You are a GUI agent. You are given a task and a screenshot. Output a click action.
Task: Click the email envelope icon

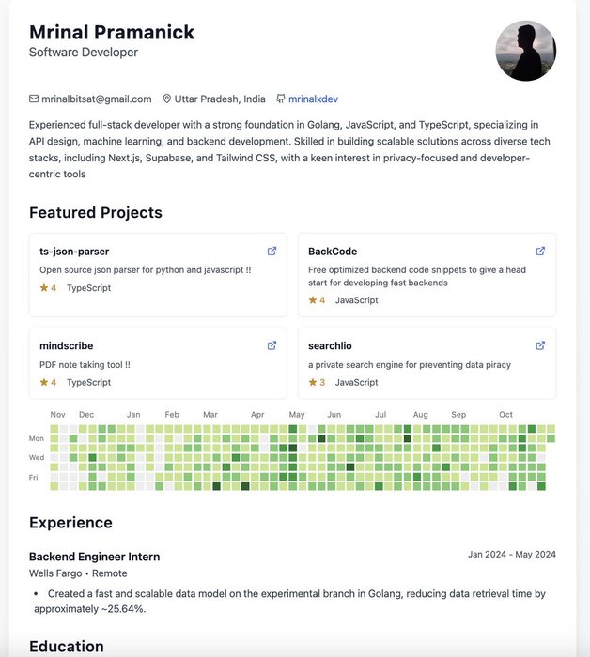[34, 99]
